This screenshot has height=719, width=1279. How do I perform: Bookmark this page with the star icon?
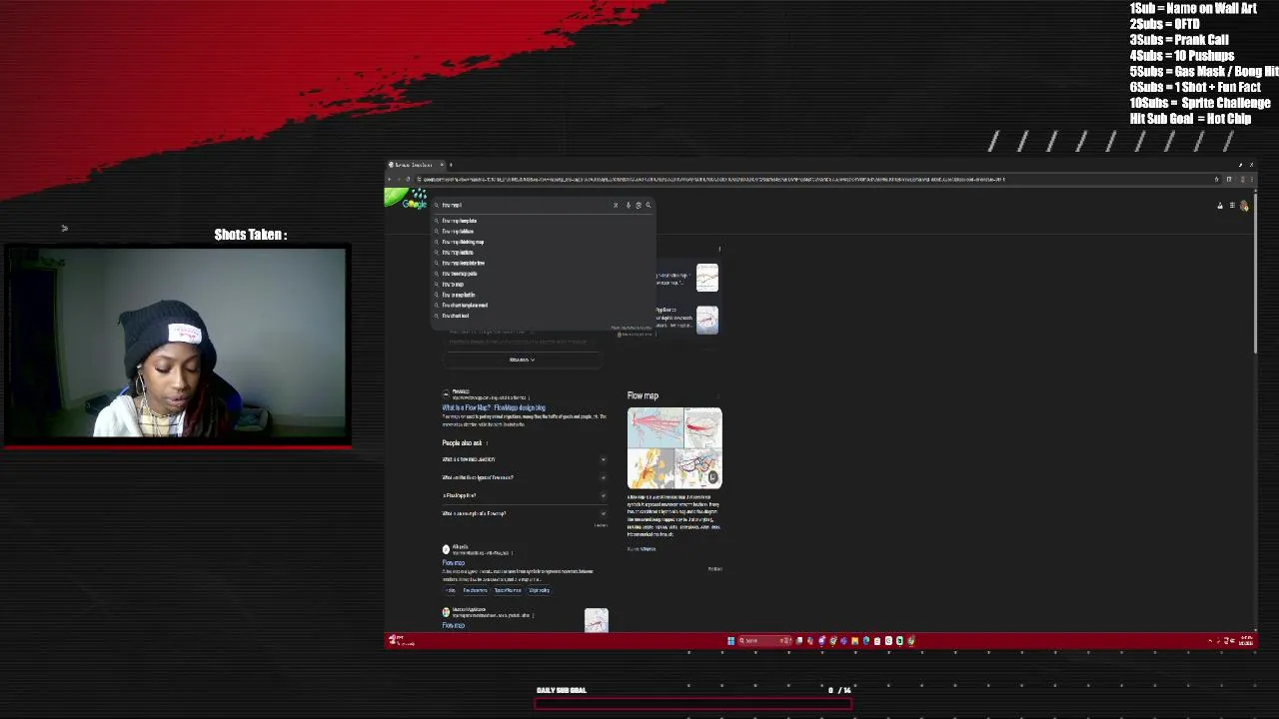pos(1216,180)
